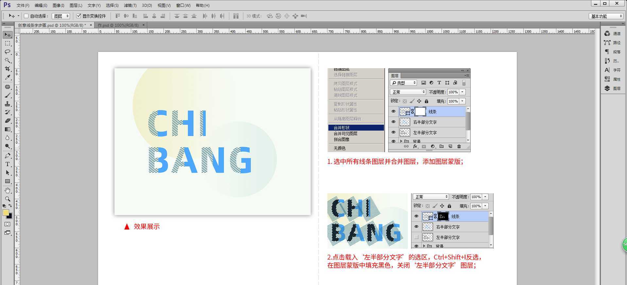
Task: Open the 滤镜(T) menu
Action: coord(130,5)
